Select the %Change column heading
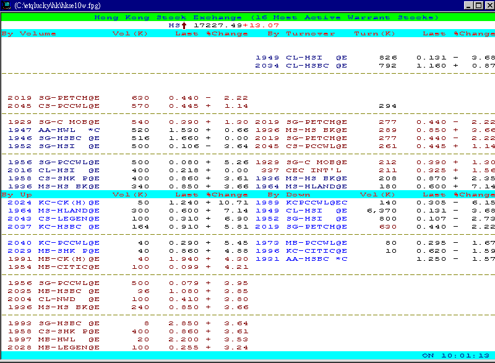 (228, 33)
